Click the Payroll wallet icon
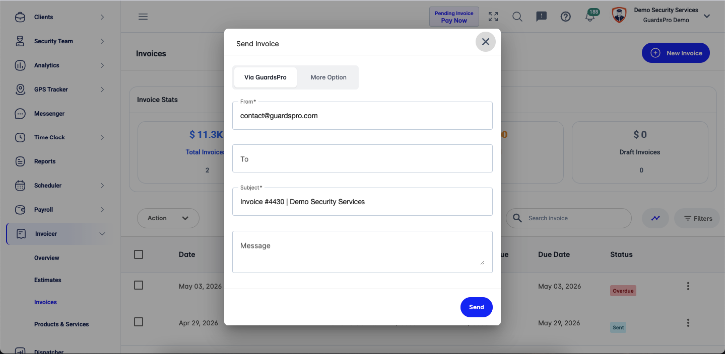 pyautogui.click(x=20, y=210)
